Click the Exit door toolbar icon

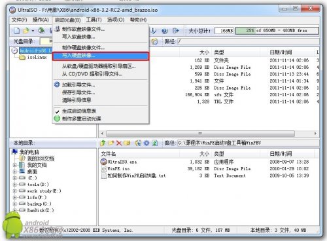click(176, 31)
